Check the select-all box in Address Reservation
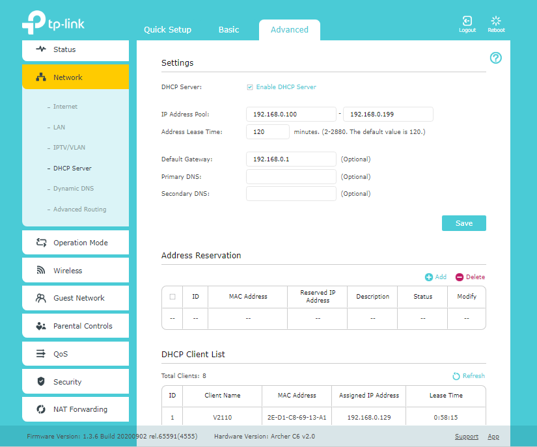This screenshot has width=537, height=447. point(172,297)
